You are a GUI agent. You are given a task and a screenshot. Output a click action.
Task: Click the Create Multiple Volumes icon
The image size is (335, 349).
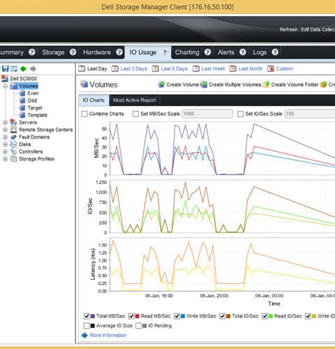204,84
